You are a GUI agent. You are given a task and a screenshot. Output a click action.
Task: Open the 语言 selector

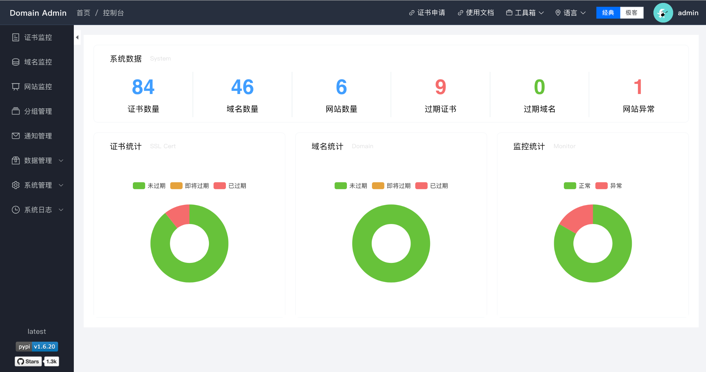tap(570, 13)
